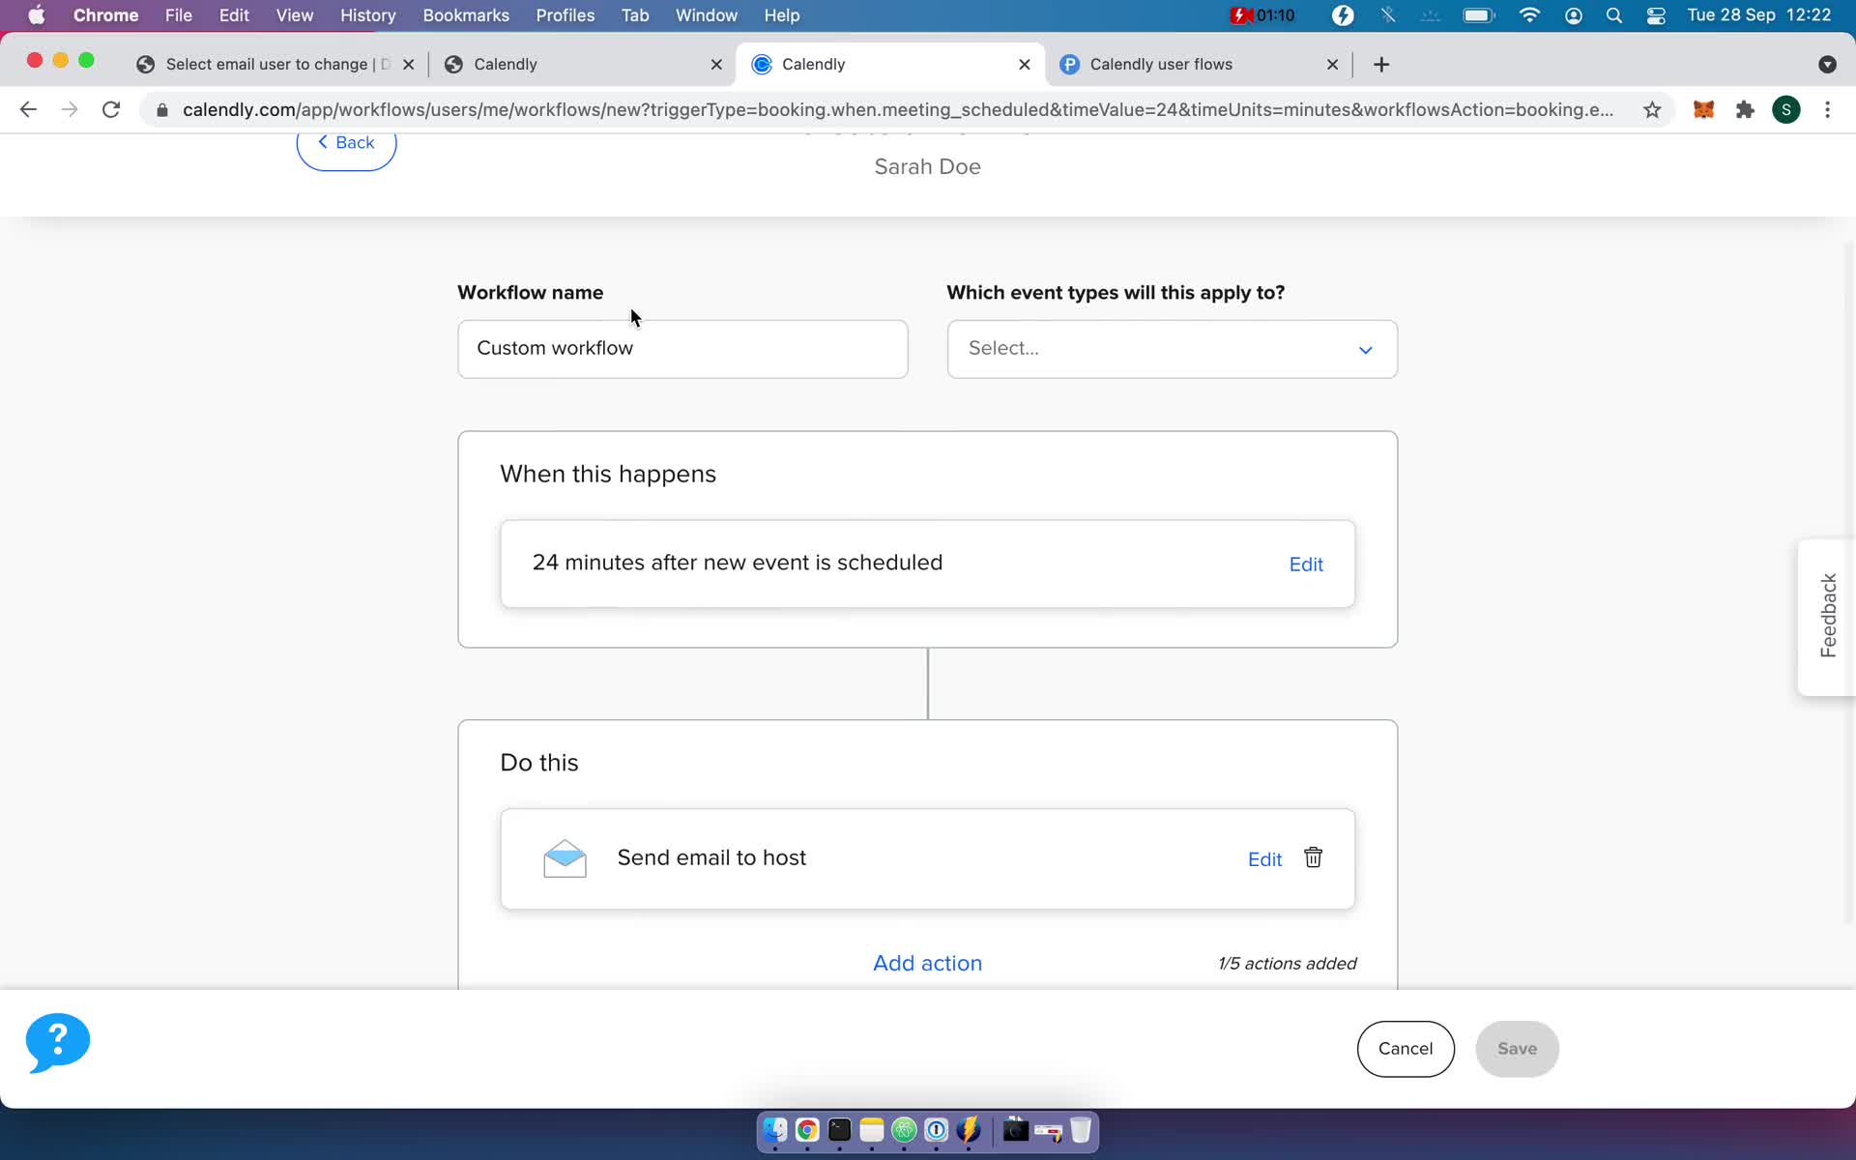Click the Calendly favicon in second tab

tap(454, 63)
